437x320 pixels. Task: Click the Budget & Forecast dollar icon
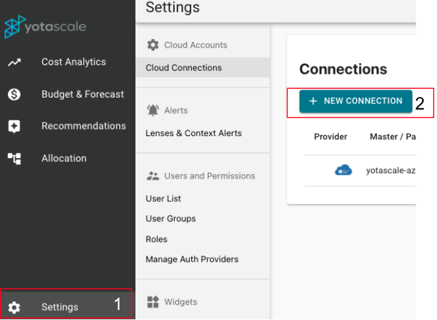click(x=14, y=94)
